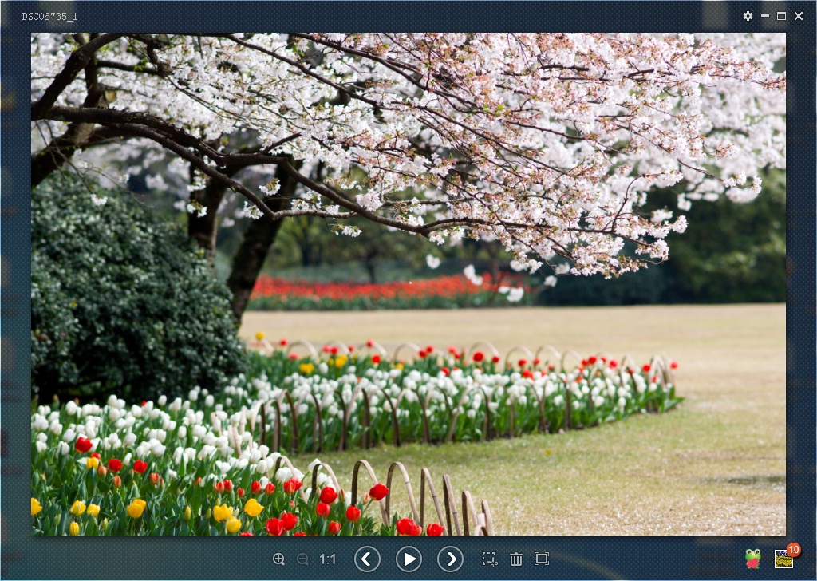Screen dimensions: 817x581
Task: Show image at 1:1 actual size
Action: (328, 559)
